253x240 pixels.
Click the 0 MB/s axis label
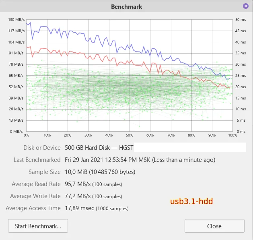[16, 132]
